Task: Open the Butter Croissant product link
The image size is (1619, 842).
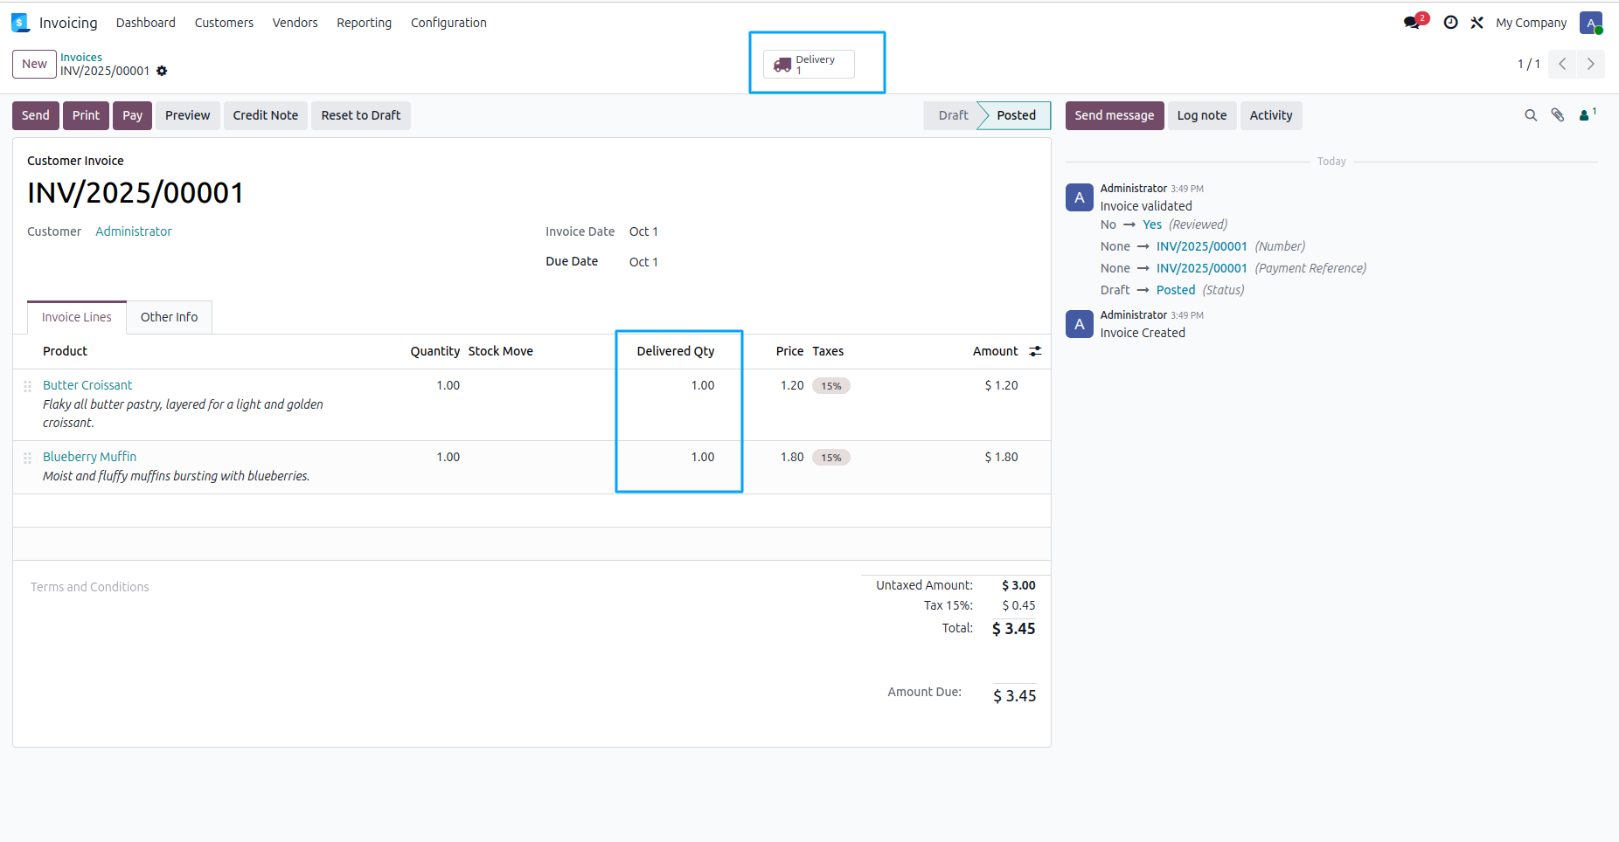Action: tap(87, 385)
